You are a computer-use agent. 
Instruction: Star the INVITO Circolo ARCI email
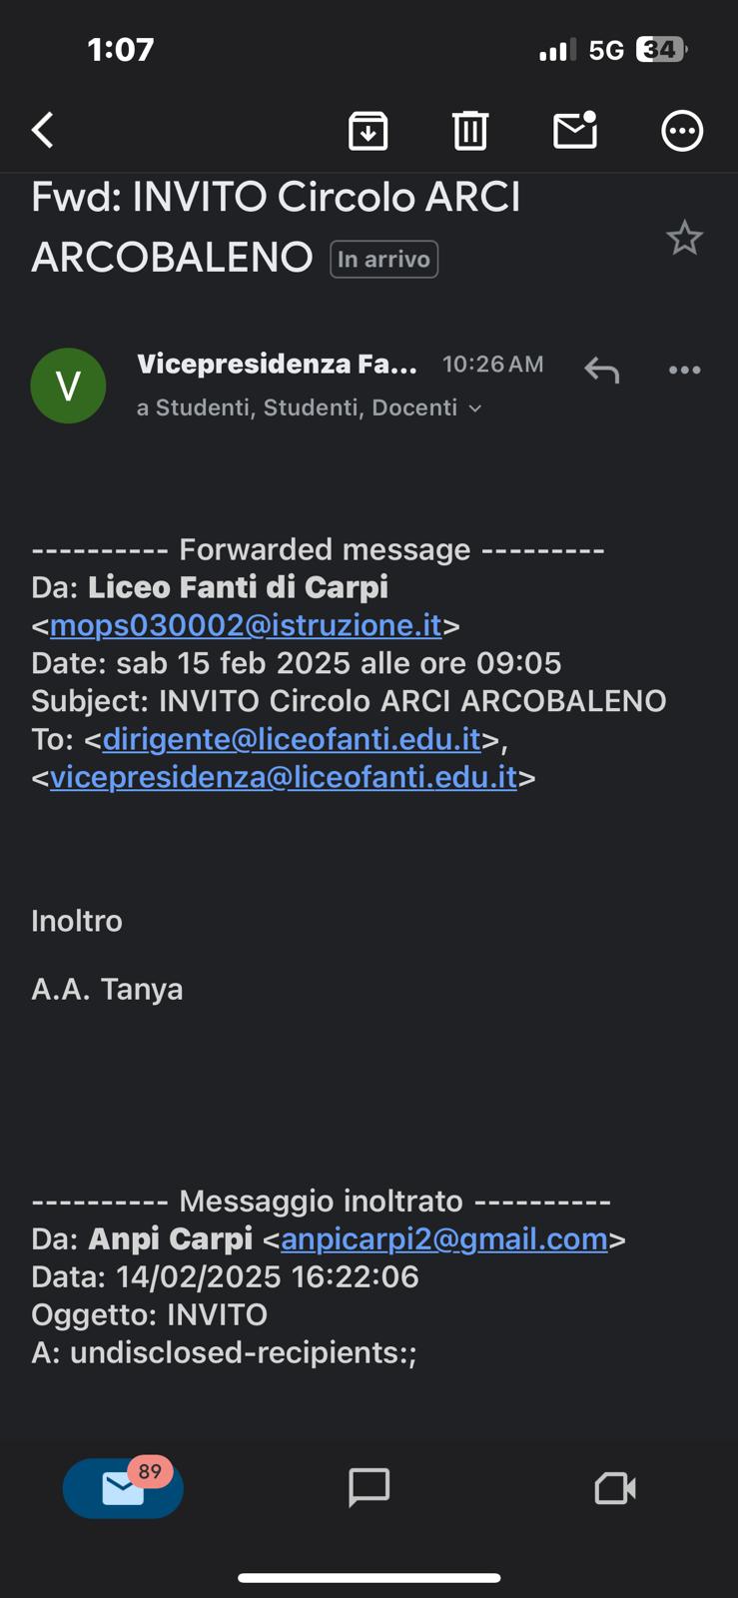(684, 238)
